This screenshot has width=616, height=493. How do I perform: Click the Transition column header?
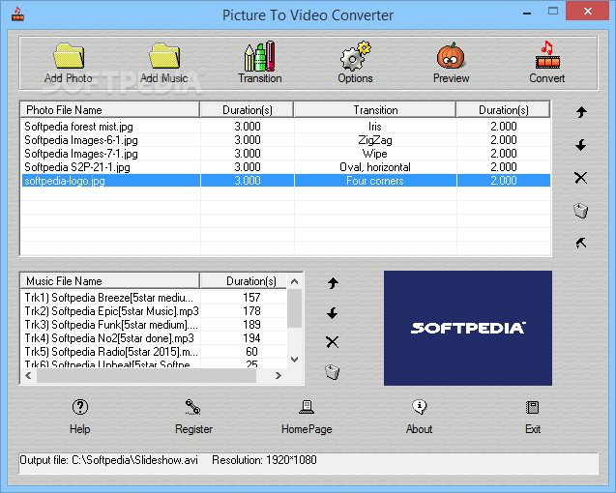375,110
